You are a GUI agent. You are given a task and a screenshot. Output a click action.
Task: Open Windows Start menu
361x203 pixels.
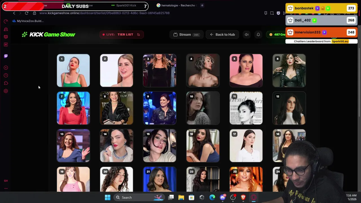pos(107,197)
